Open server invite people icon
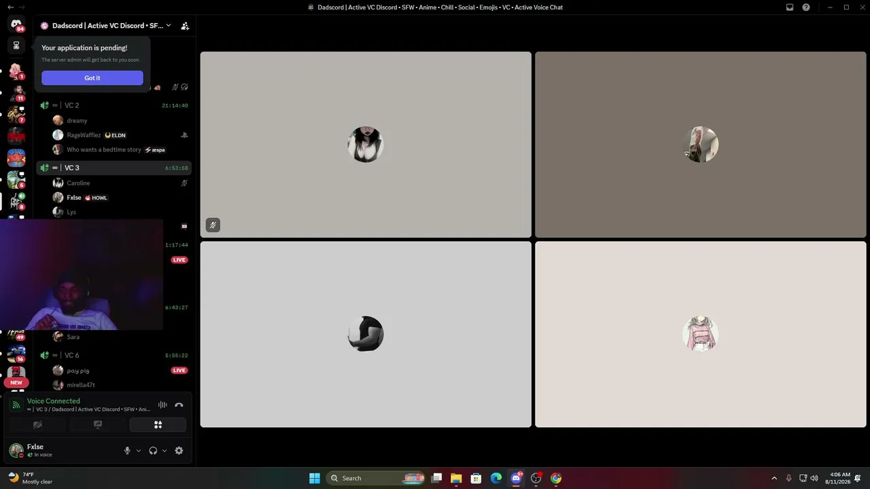870x489 pixels. coord(185,26)
